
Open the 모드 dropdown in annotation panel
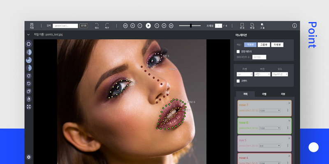[280, 74]
